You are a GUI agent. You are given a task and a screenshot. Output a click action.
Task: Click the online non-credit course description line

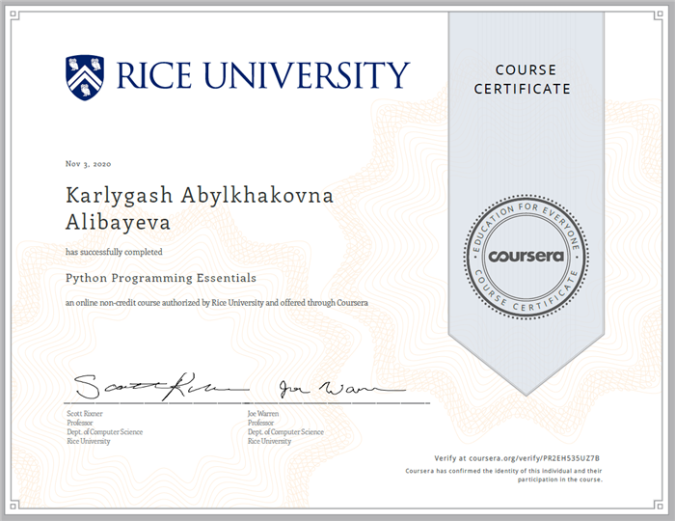tap(217, 303)
